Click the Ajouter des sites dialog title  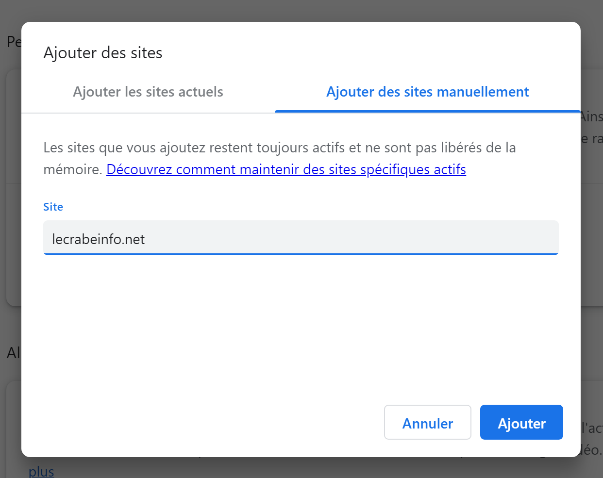[x=103, y=52]
